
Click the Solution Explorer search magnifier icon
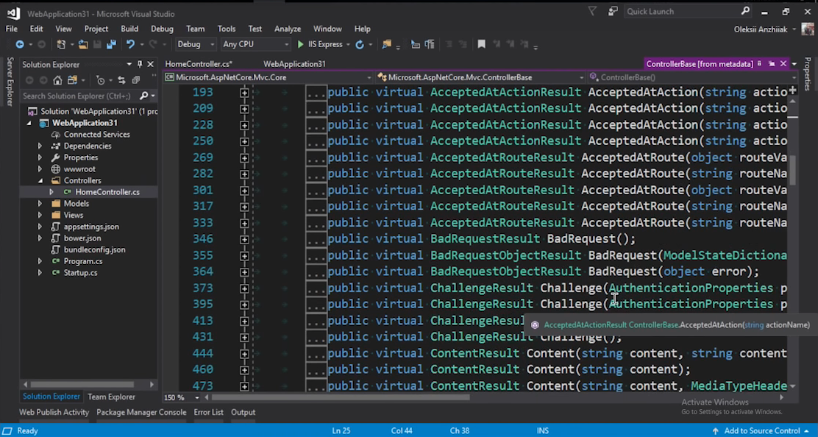coord(143,96)
